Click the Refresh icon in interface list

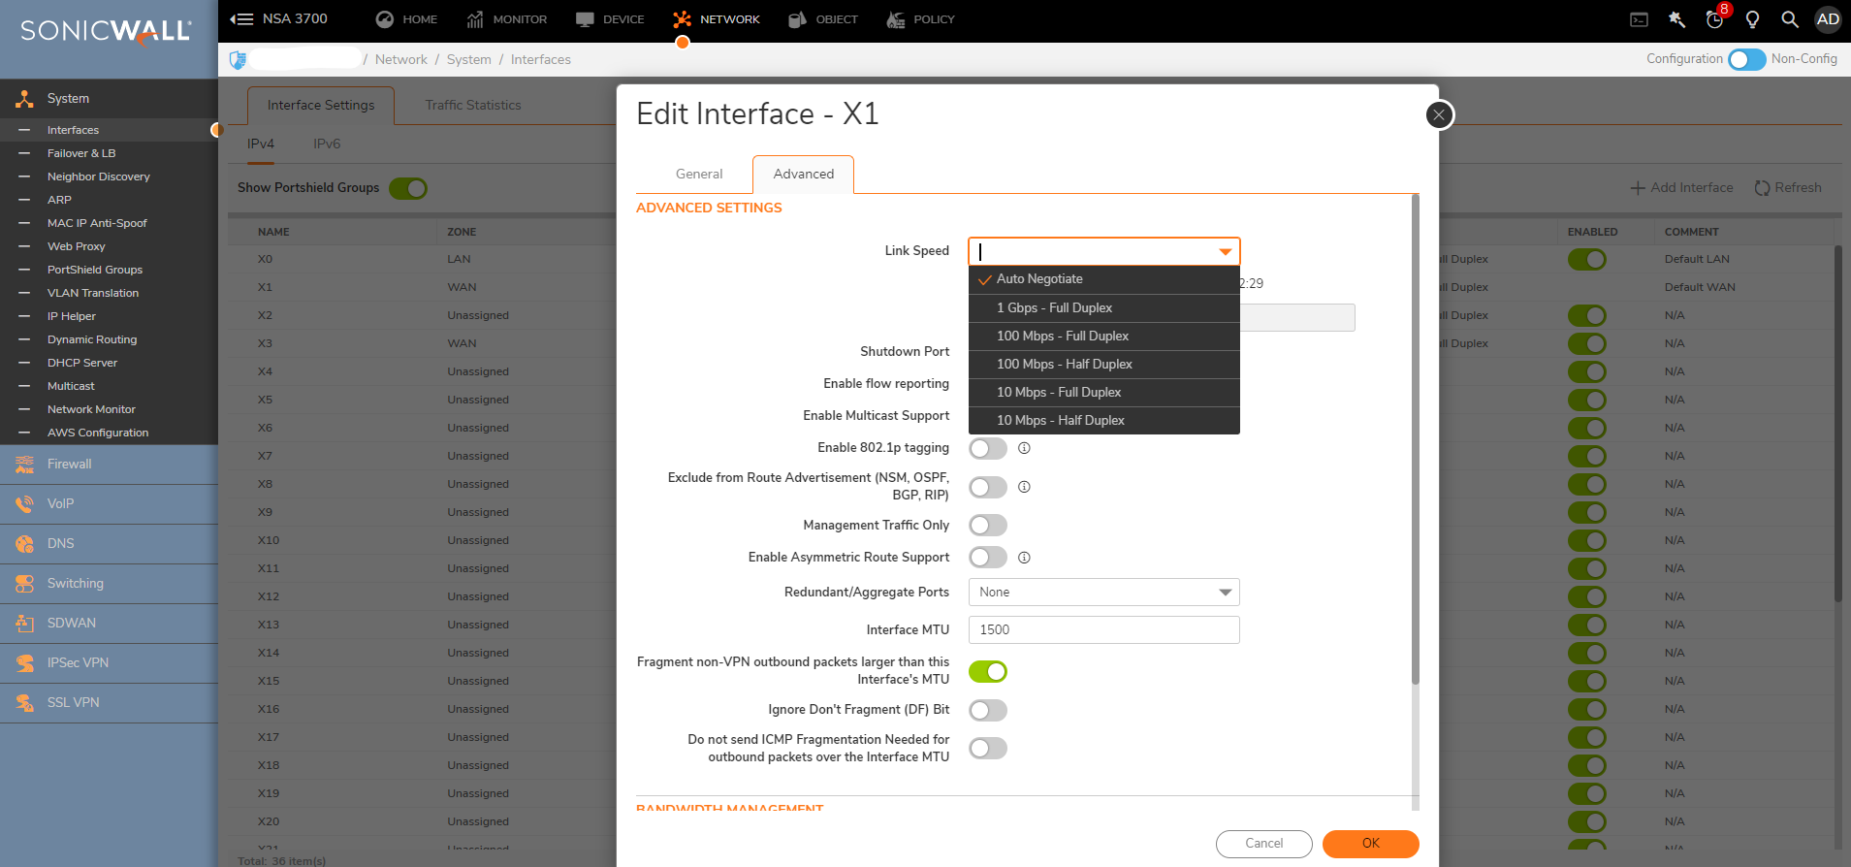(x=1762, y=188)
